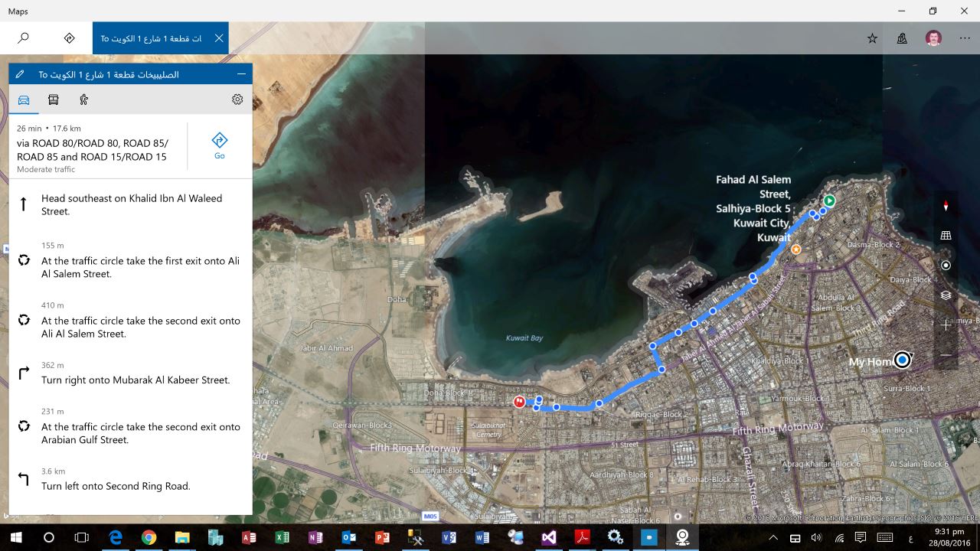Show hidden system tray icons chevron
Viewport: 980px width, 551px height.
click(x=775, y=537)
